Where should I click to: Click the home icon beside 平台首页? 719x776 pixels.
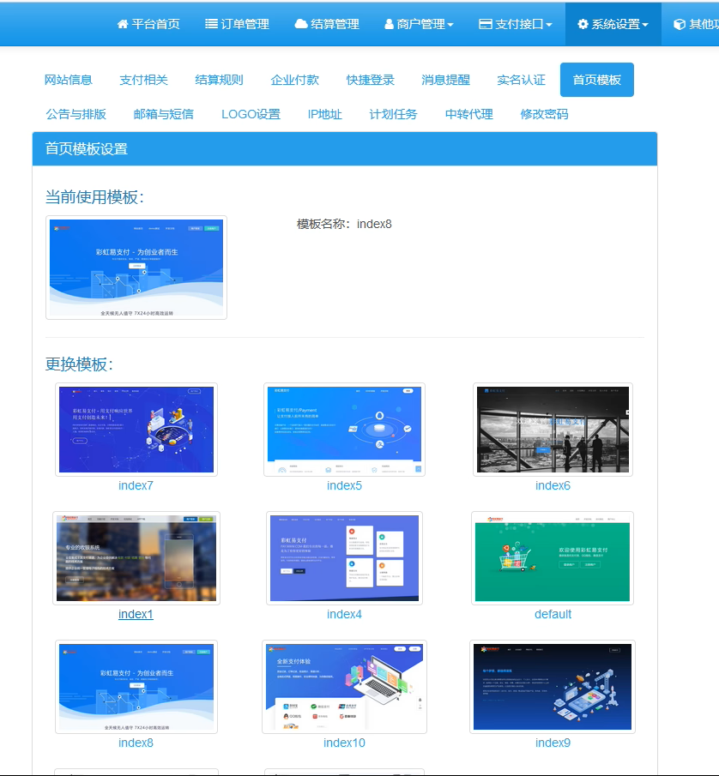tap(123, 24)
